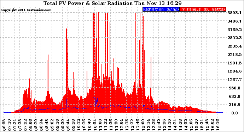Click the chart title 'Total PV Power & Solar Radiation'
This screenshot has height=132, width=244.
88,3
